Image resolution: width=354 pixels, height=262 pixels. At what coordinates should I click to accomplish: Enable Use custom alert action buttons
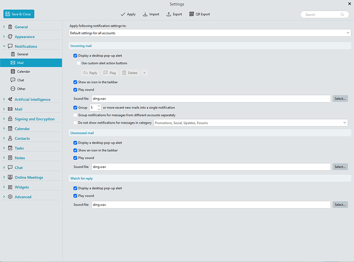coord(79,63)
